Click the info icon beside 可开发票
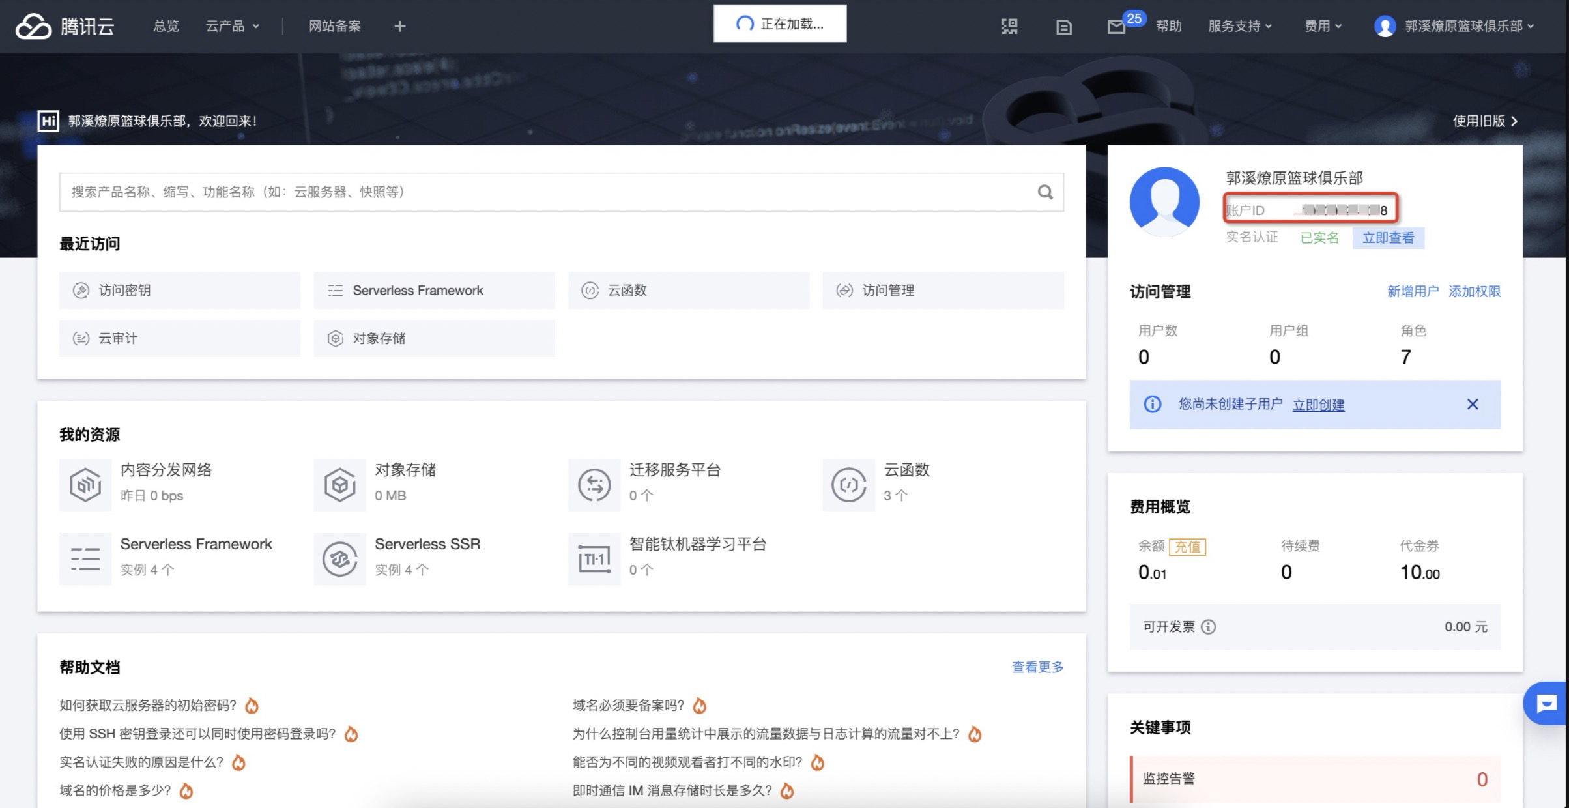The height and width of the screenshot is (808, 1569). pos(1209,627)
